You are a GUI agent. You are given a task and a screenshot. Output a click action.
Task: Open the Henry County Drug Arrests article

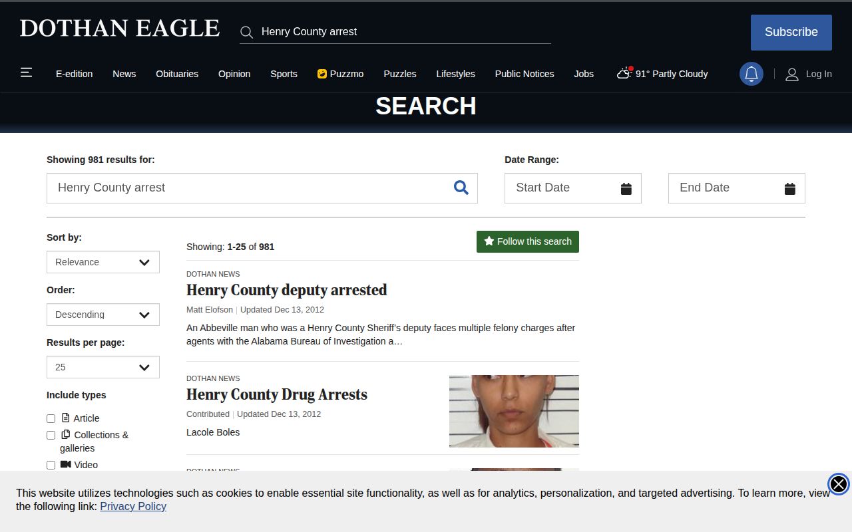277,394
